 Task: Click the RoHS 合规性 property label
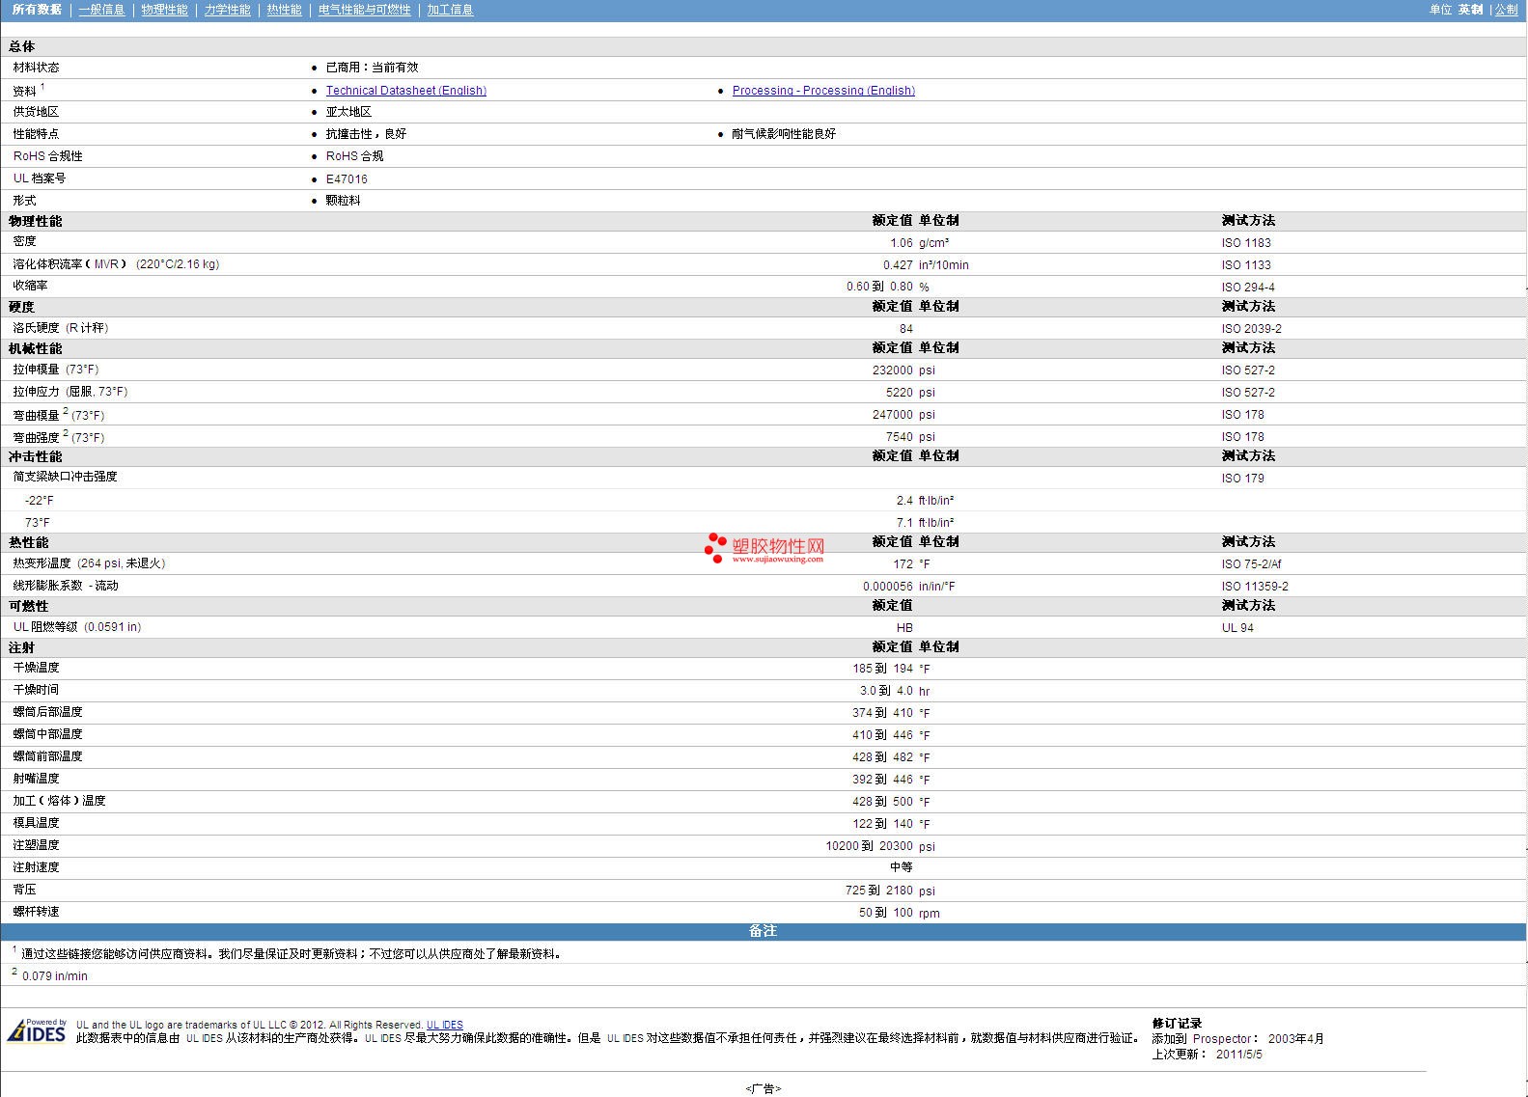coord(47,156)
